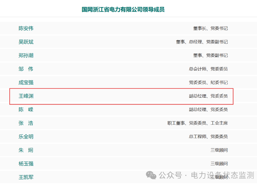This screenshot has width=257, height=185.
Task: Select 三级顾问 in 朱炯's row
Action: 219,150
